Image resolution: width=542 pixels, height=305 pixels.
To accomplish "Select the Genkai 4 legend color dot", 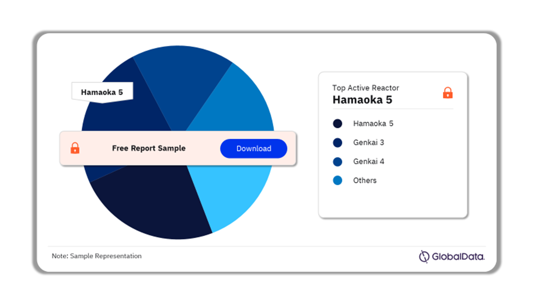I will click(338, 162).
